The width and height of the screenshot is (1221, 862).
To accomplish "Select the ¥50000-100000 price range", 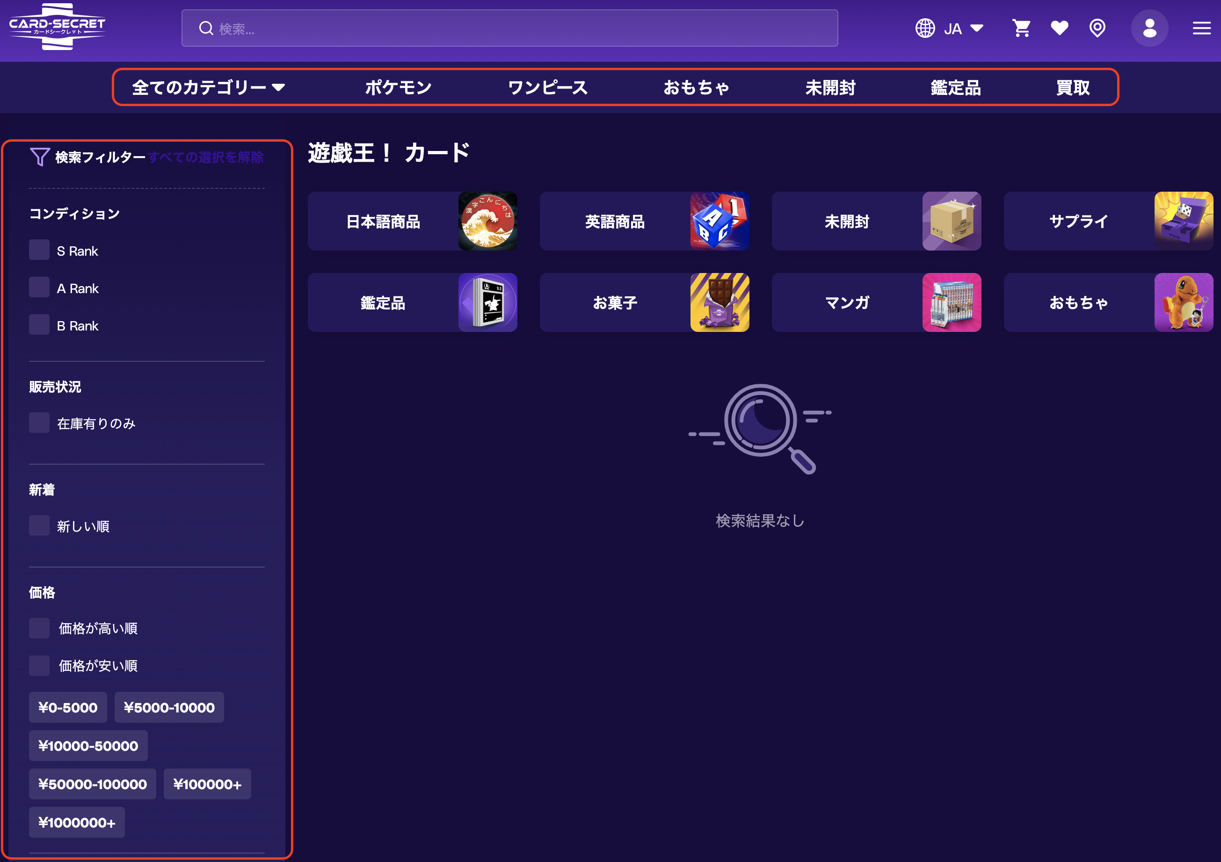I will (93, 784).
